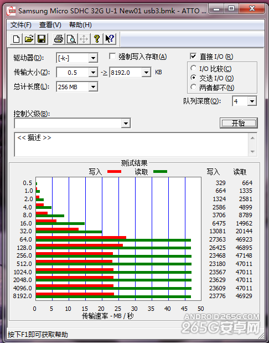Click the ATTO app icon in title bar
269x343 pixels.
click(11, 11)
